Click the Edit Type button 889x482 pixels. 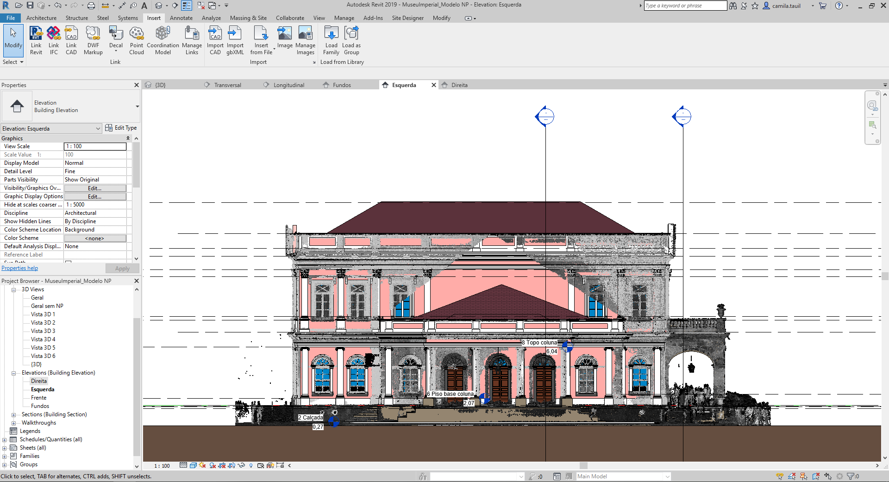pos(121,128)
